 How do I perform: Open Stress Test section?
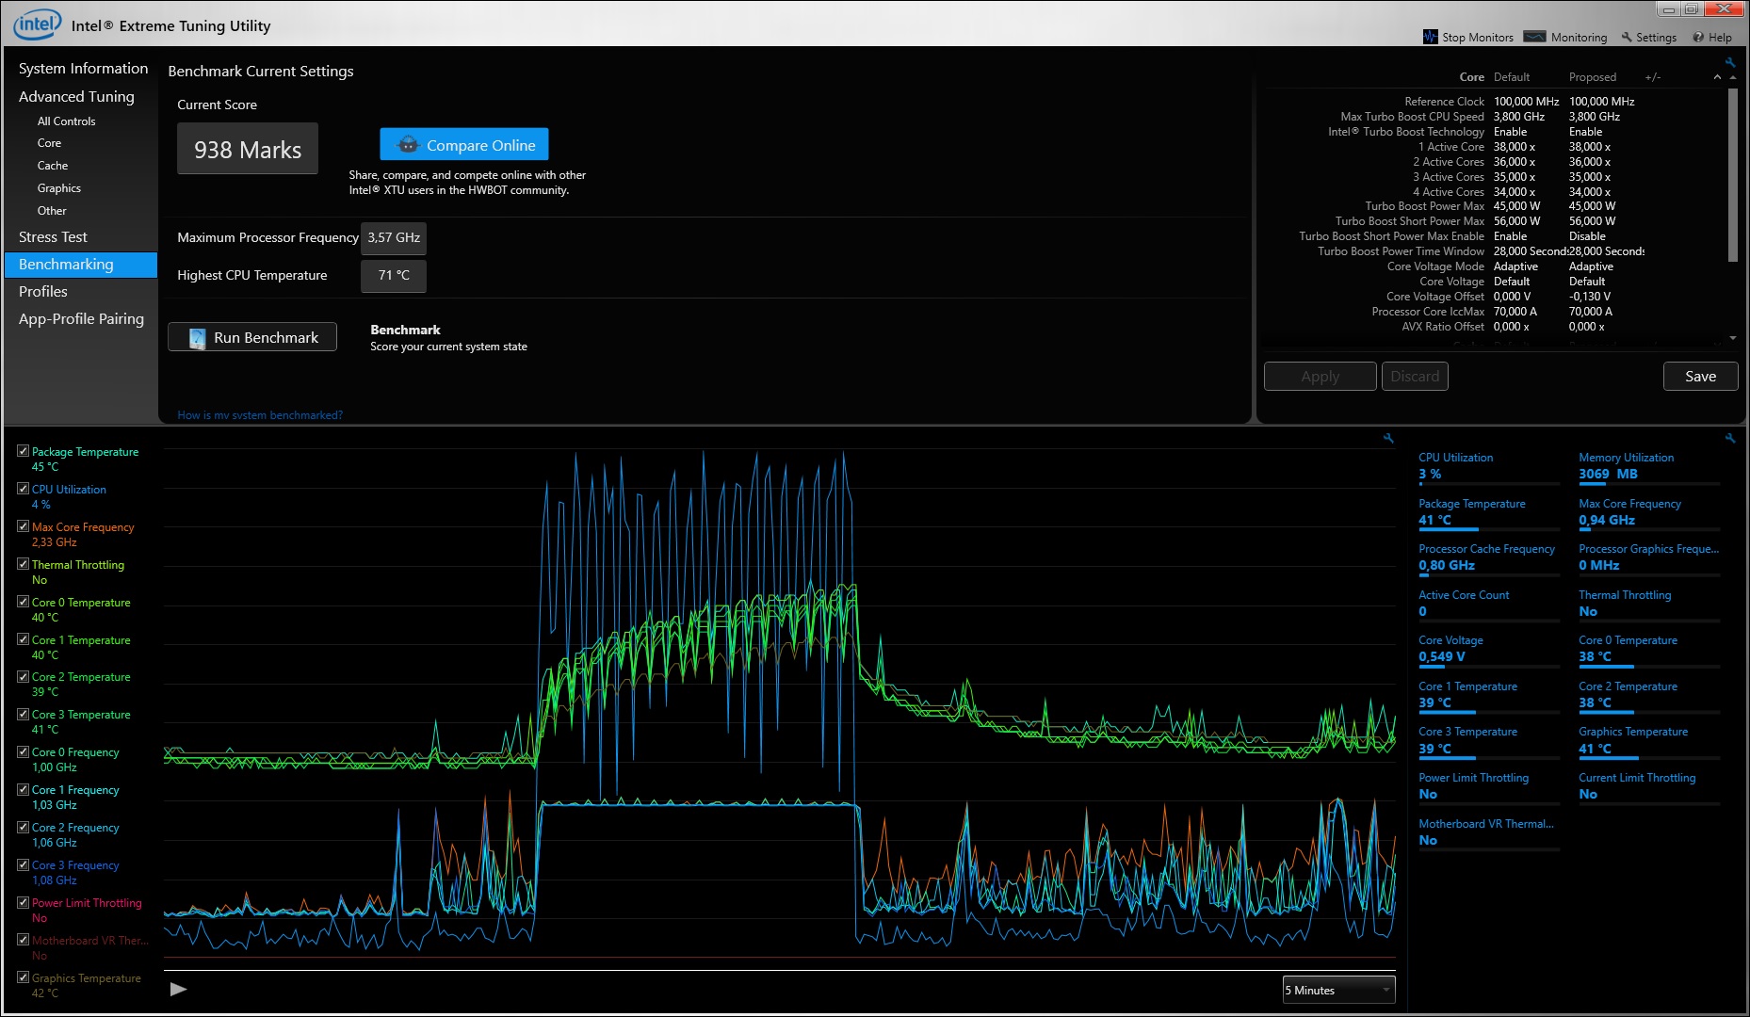pyautogui.click(x=53, y=237)
